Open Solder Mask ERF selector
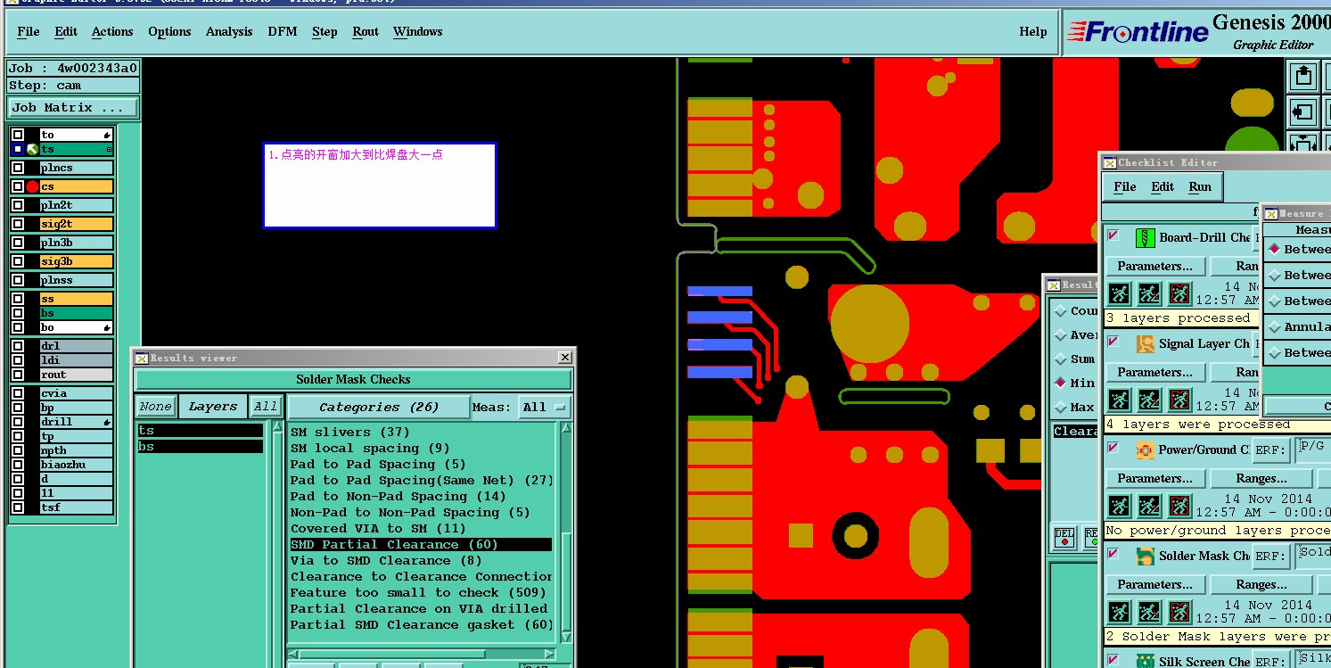This screenshot has width=1331, height=668. point(1269,557)
